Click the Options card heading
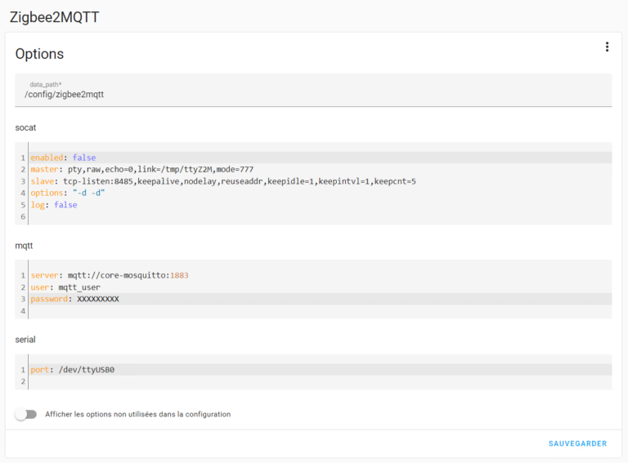This screenshot has width=628, height=463. point(39,54)
